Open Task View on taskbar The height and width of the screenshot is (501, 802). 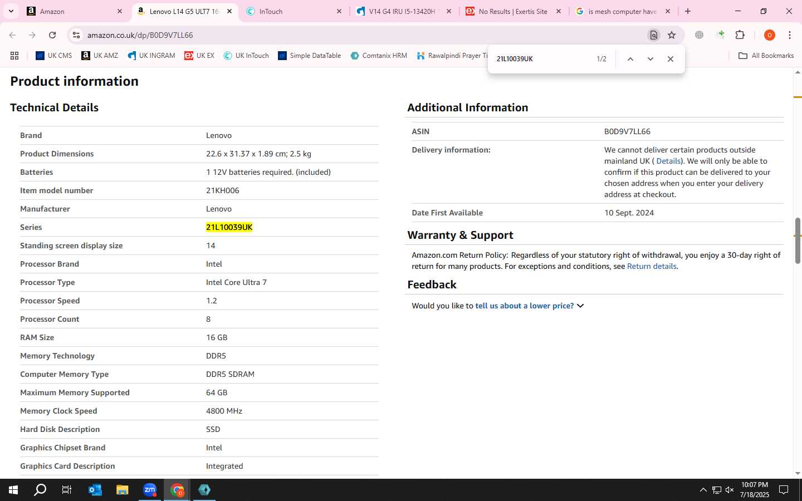tap(67, 490)
